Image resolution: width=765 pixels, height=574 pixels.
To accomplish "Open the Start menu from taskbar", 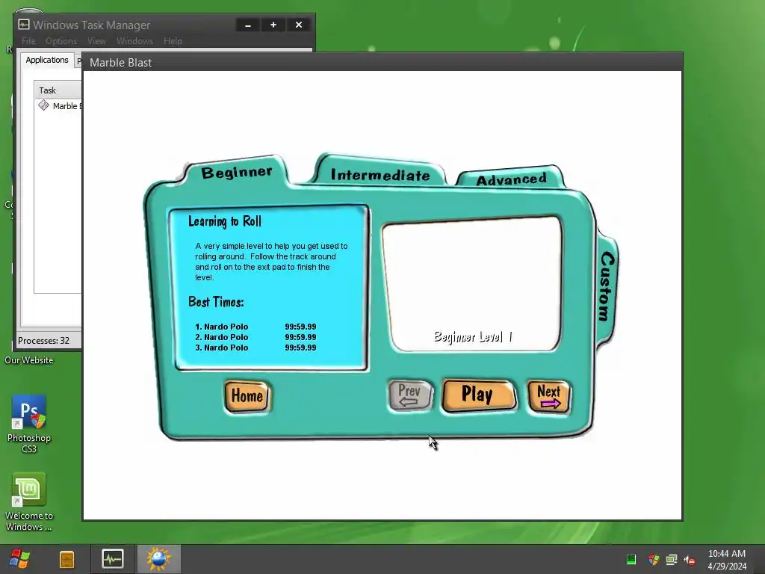I will pyautogui.click(x=19, y=559).
